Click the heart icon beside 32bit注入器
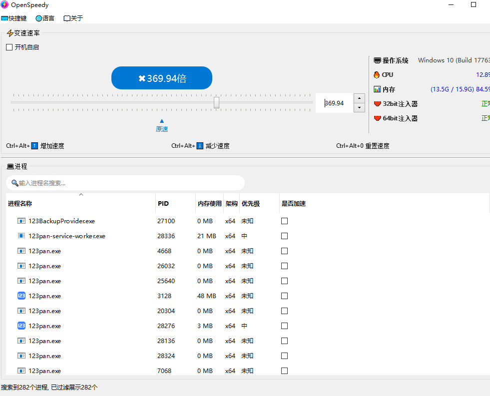Screen dimensions: 490x396 377,104
